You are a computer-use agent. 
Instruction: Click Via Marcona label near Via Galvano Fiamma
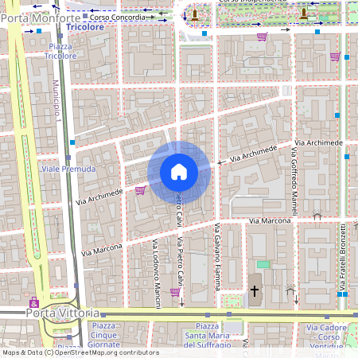tap(270, 221)
